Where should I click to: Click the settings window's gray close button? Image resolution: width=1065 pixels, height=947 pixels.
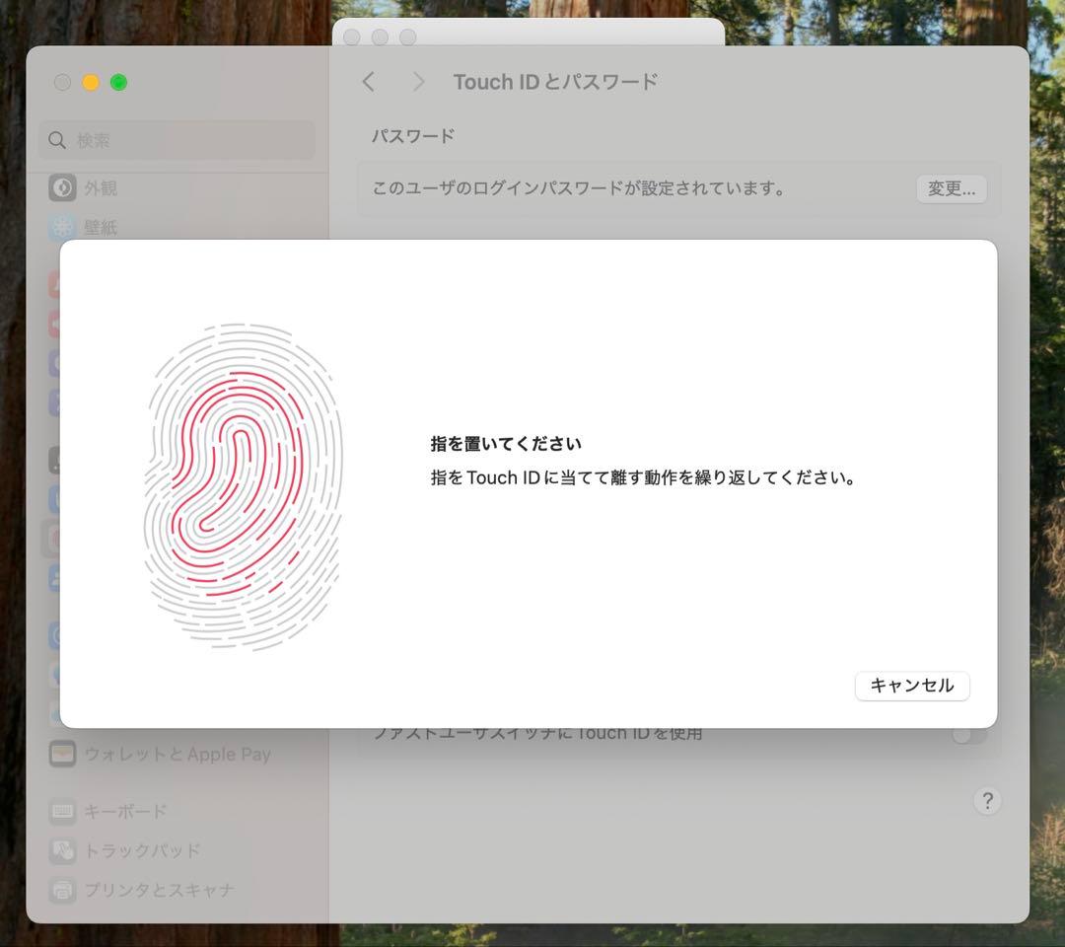[x=62, y=83]
